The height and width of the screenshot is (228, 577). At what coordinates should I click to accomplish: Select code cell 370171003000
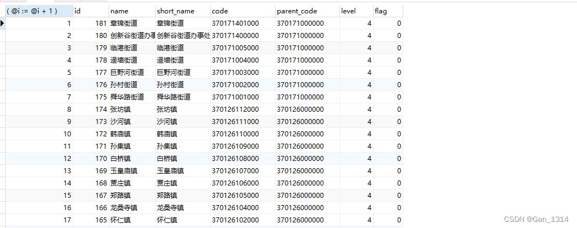(x=243, y=72)
